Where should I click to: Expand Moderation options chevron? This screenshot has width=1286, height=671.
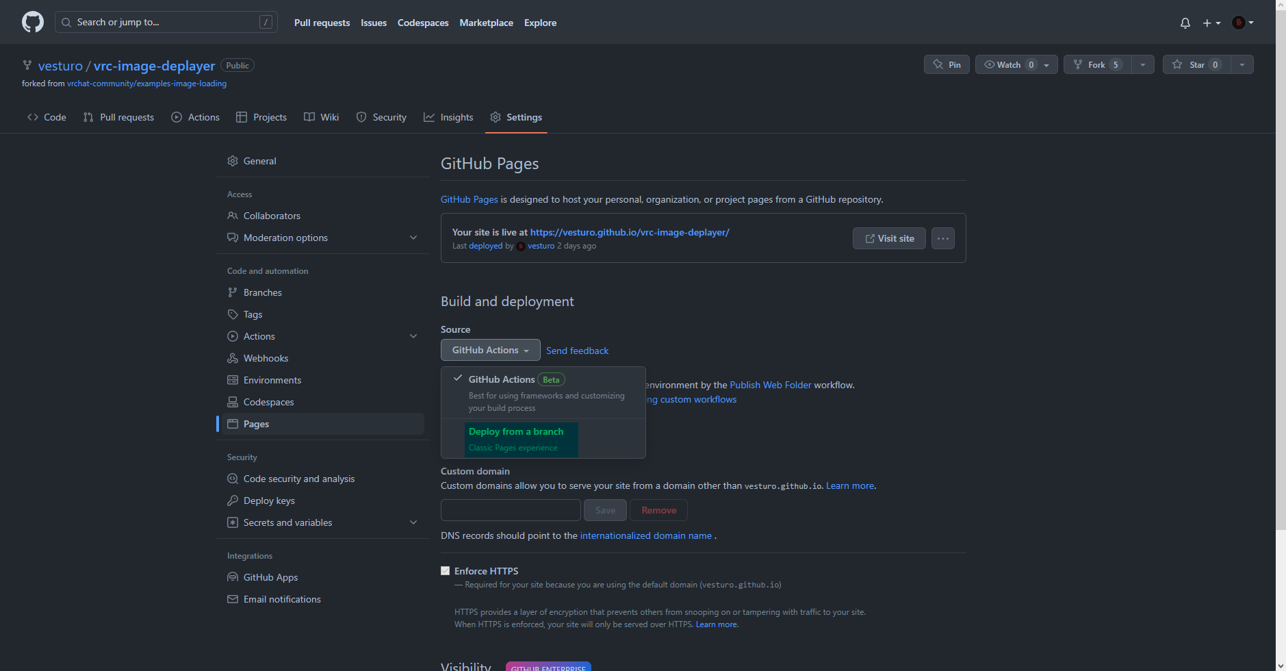[413, 238]
